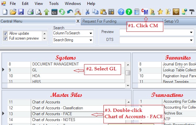Image resolution: width=196 pixels, height=125 pixels.
Task: Undo with the blue curved arrow
Action: pyautogui.click(x=70, y=12)
